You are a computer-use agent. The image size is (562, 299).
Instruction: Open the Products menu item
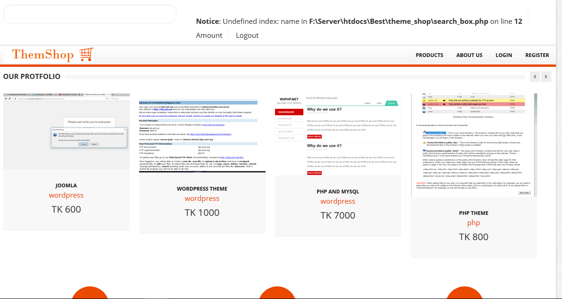coord(429,55)
